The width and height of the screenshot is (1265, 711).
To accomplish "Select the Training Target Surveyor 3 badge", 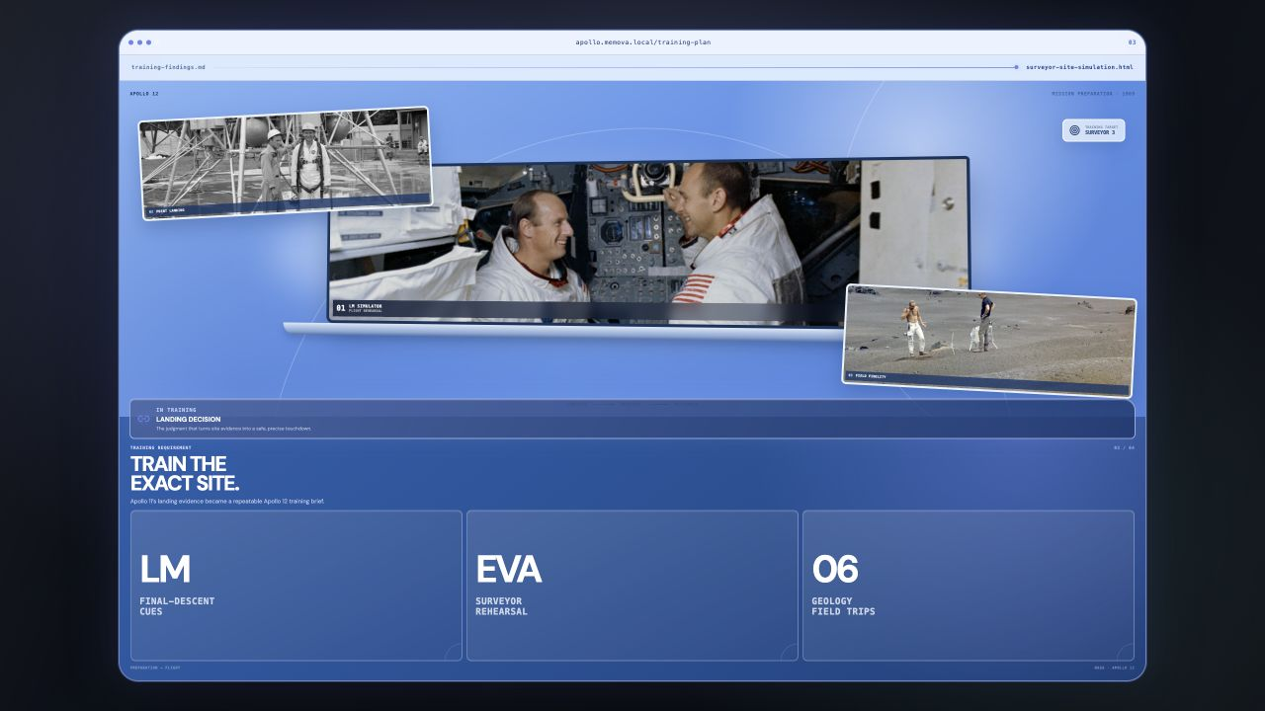I will 1093,129.
